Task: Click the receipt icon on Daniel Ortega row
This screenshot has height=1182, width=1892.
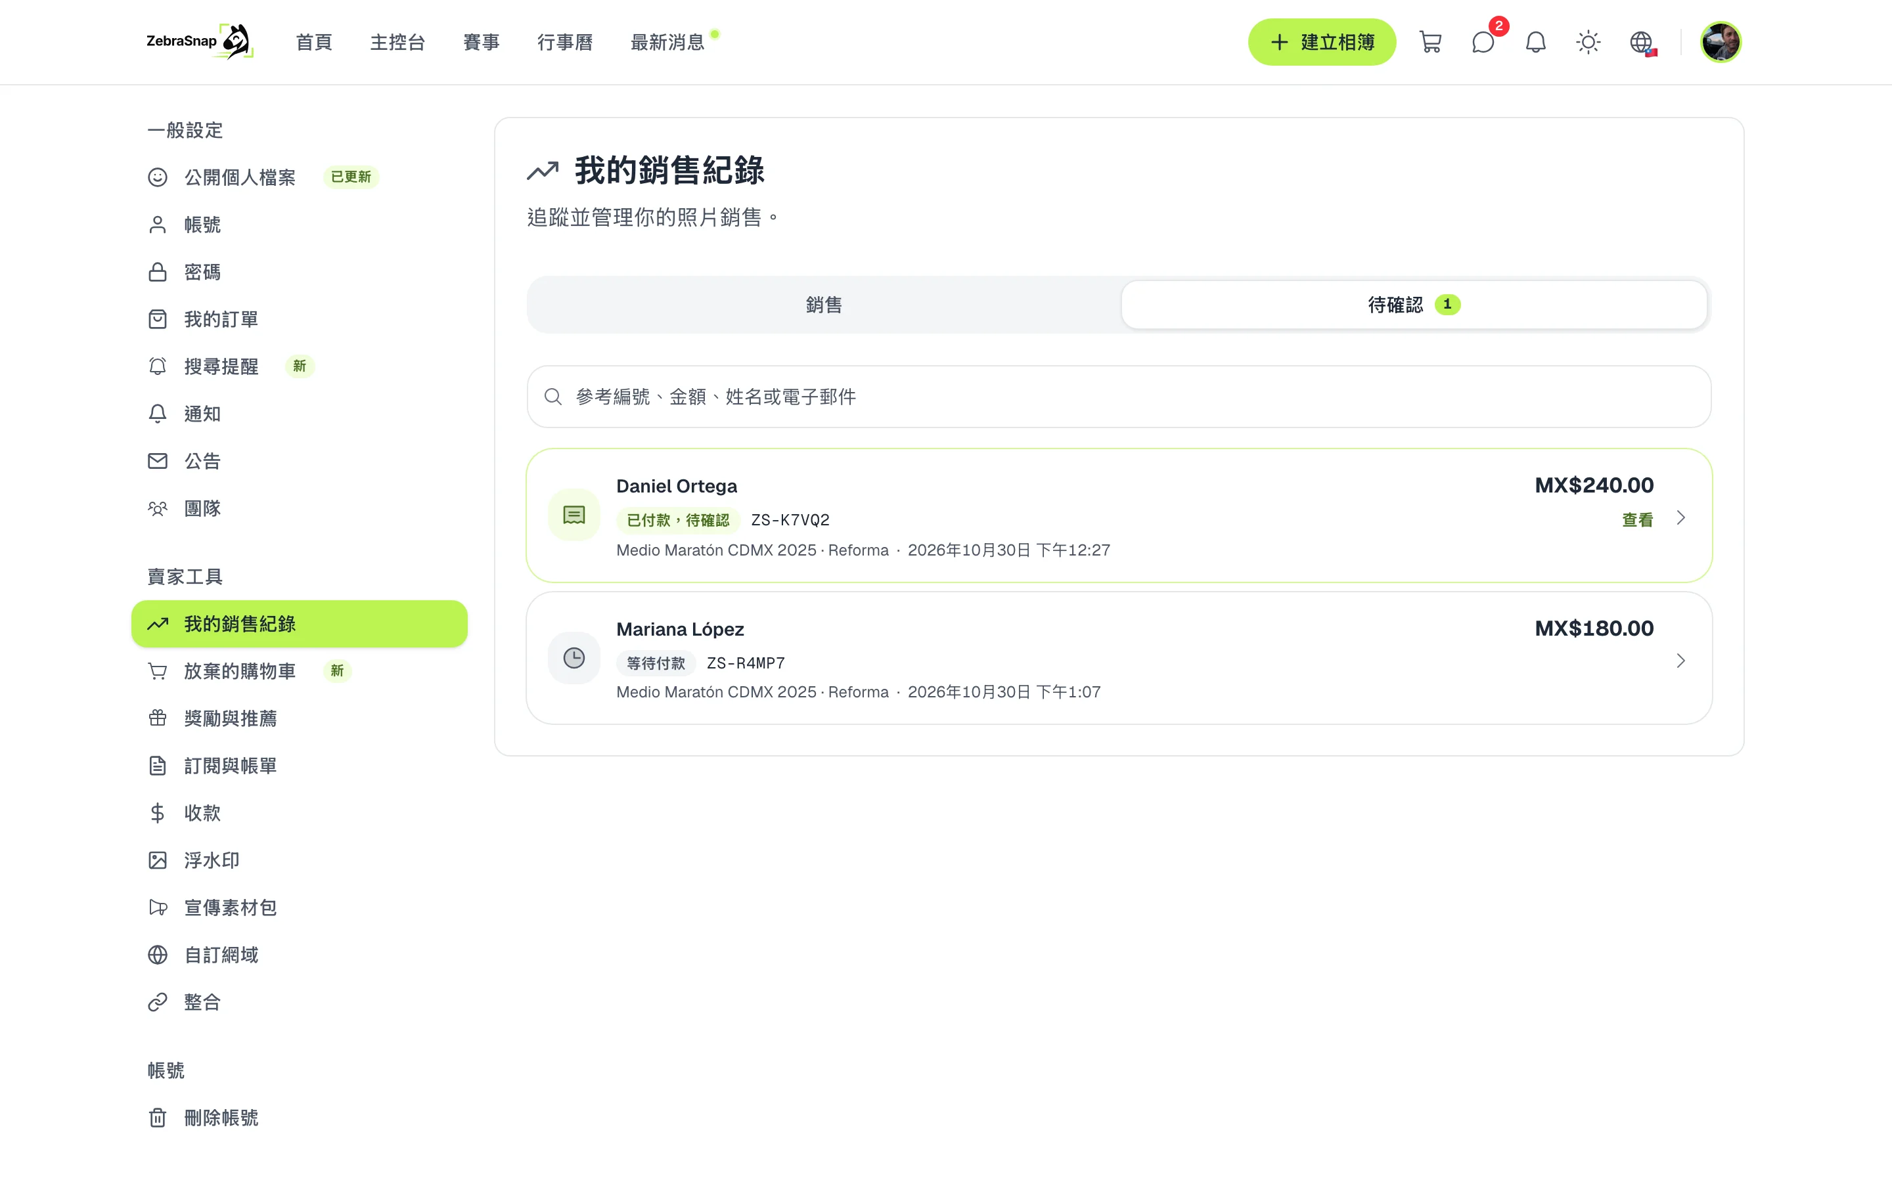Action: 574,515
